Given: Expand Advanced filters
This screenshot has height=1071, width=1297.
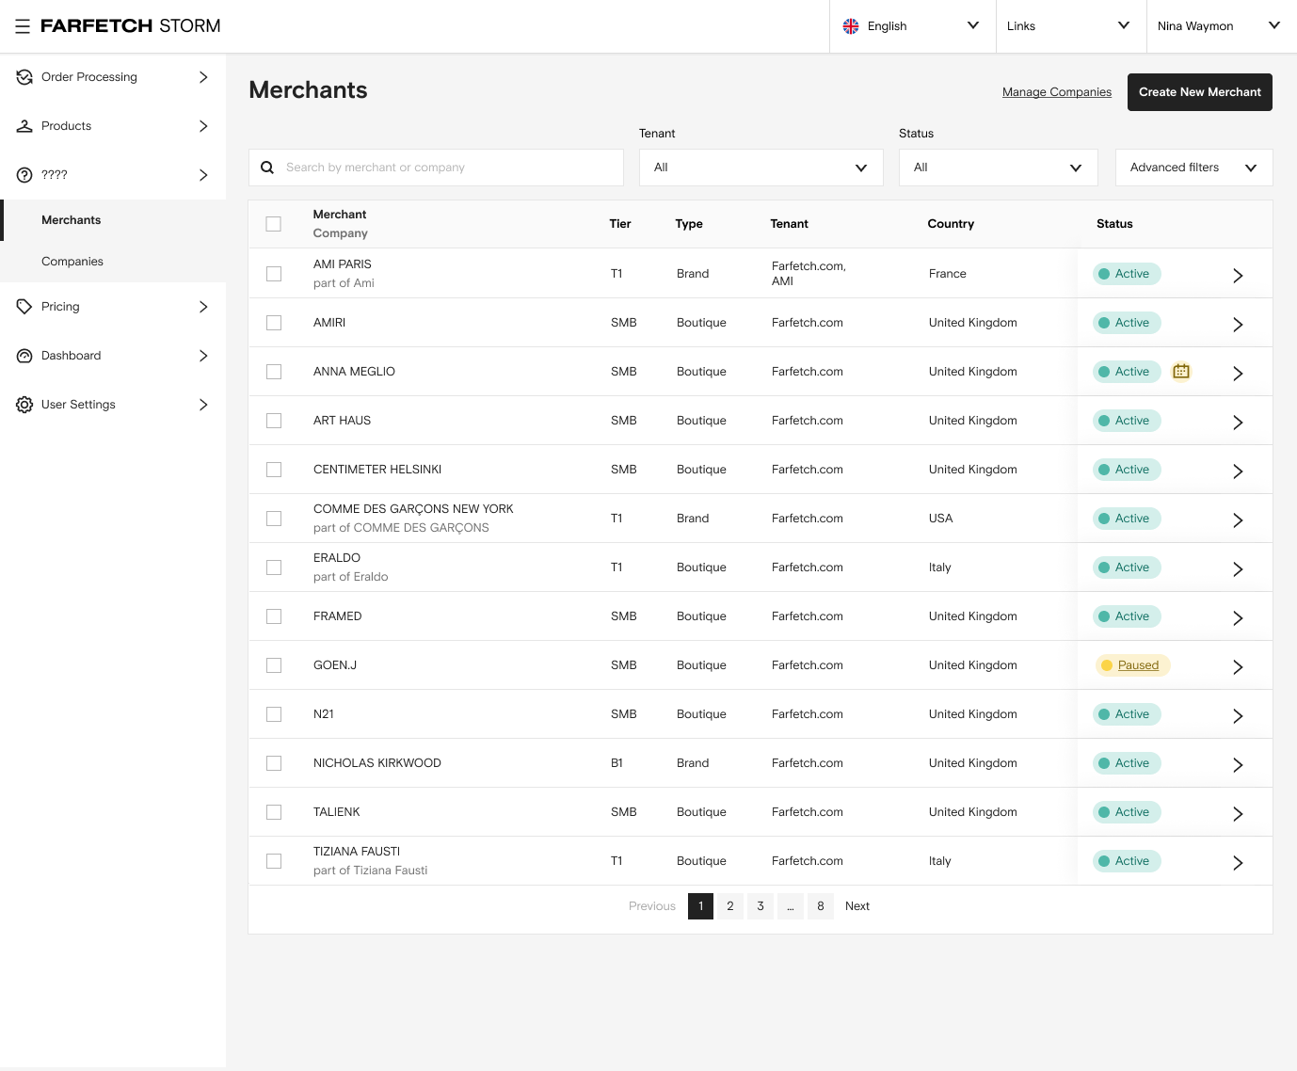Looking at the screenshot, I should pyautogui.click(x=1194, y=168).
